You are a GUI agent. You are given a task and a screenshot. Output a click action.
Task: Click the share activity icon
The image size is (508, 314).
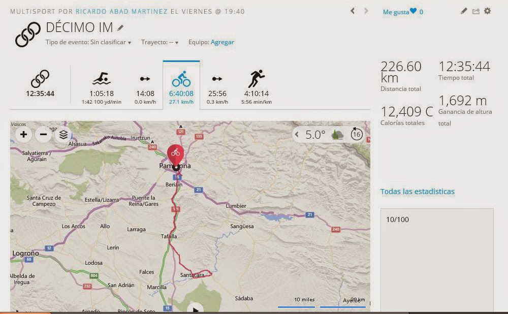(475, 11)
